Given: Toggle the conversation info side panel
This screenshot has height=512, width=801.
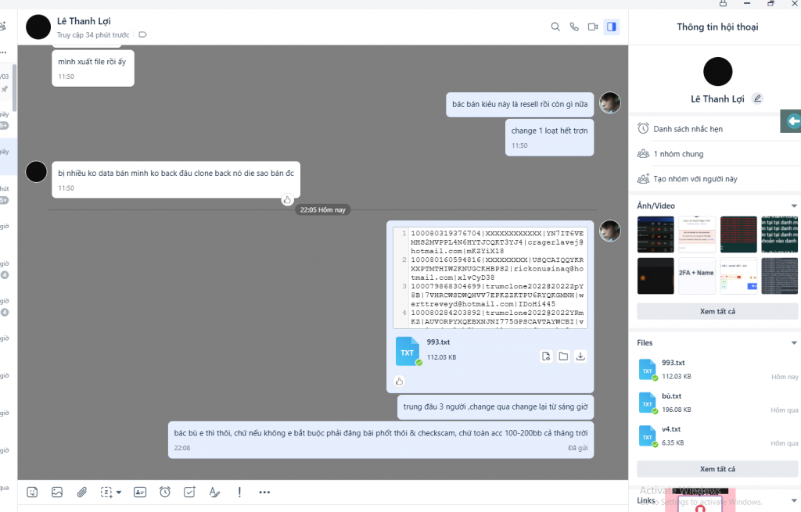Looking at the screenshot, I should point(612,27).
